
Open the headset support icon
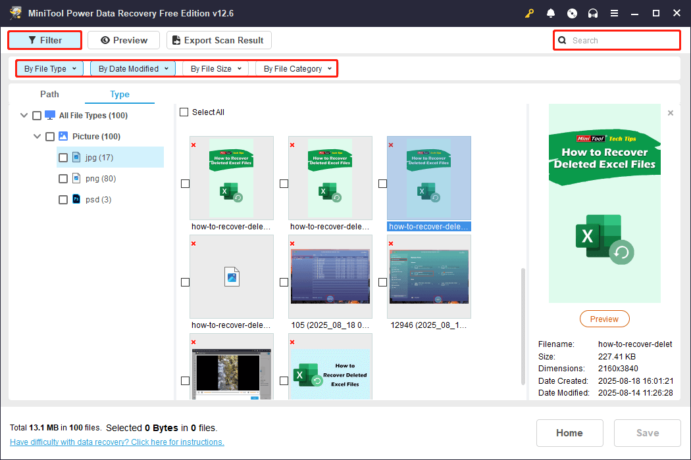coord(593,13)
